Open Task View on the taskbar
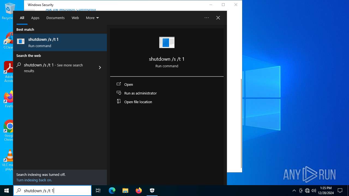Screen dimensions: 349x196 coord(98,191)
